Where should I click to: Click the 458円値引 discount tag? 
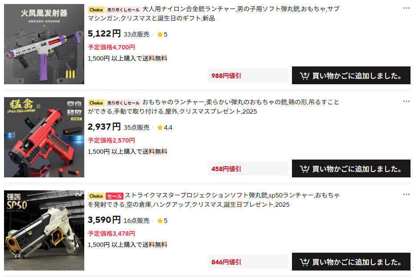[x=248, y=168]
